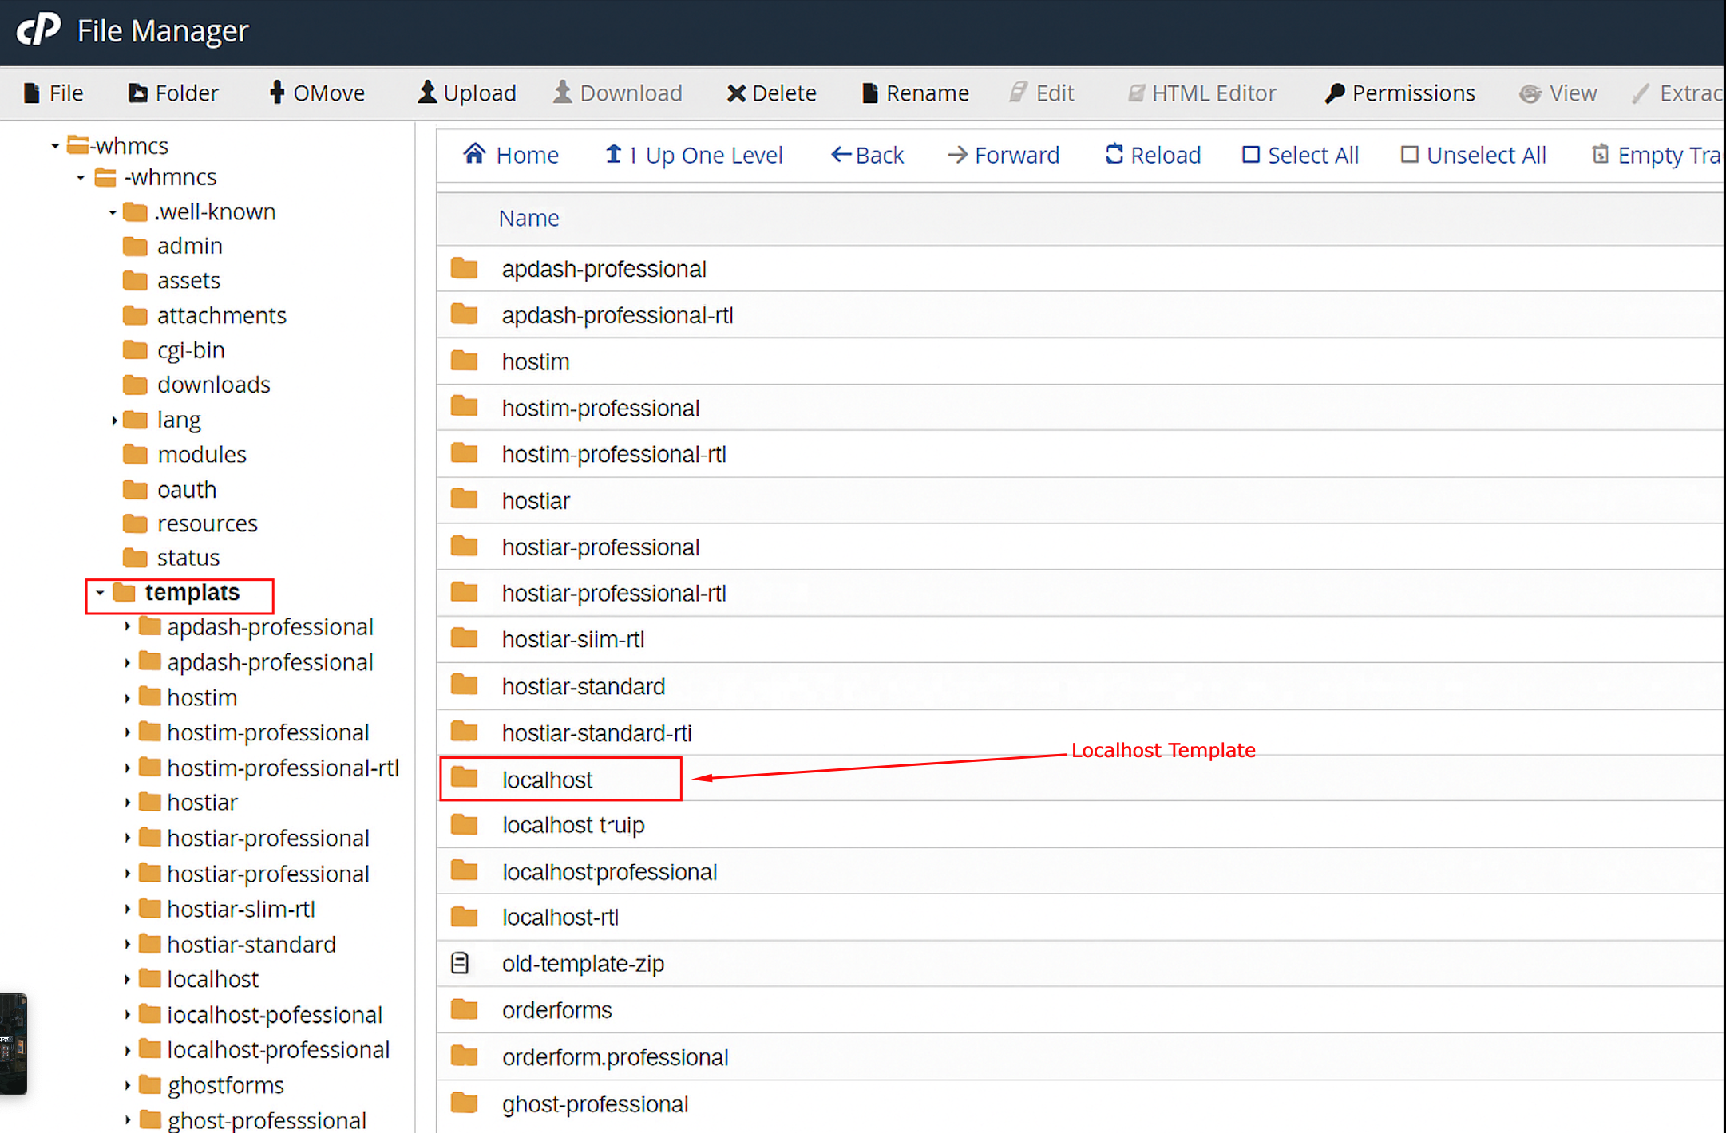Create new Folder from toolbar
1726x1133 pixels.
(173, 93)
